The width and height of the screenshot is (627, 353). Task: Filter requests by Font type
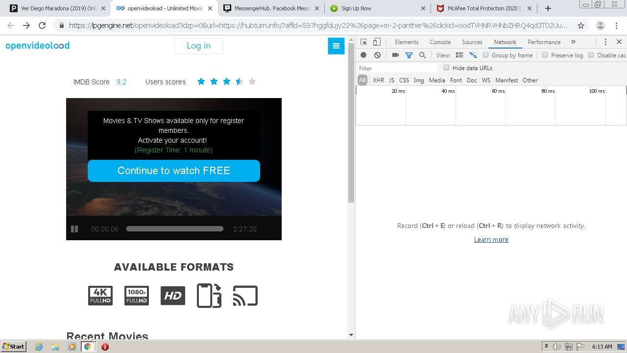(x=456, y=80)
